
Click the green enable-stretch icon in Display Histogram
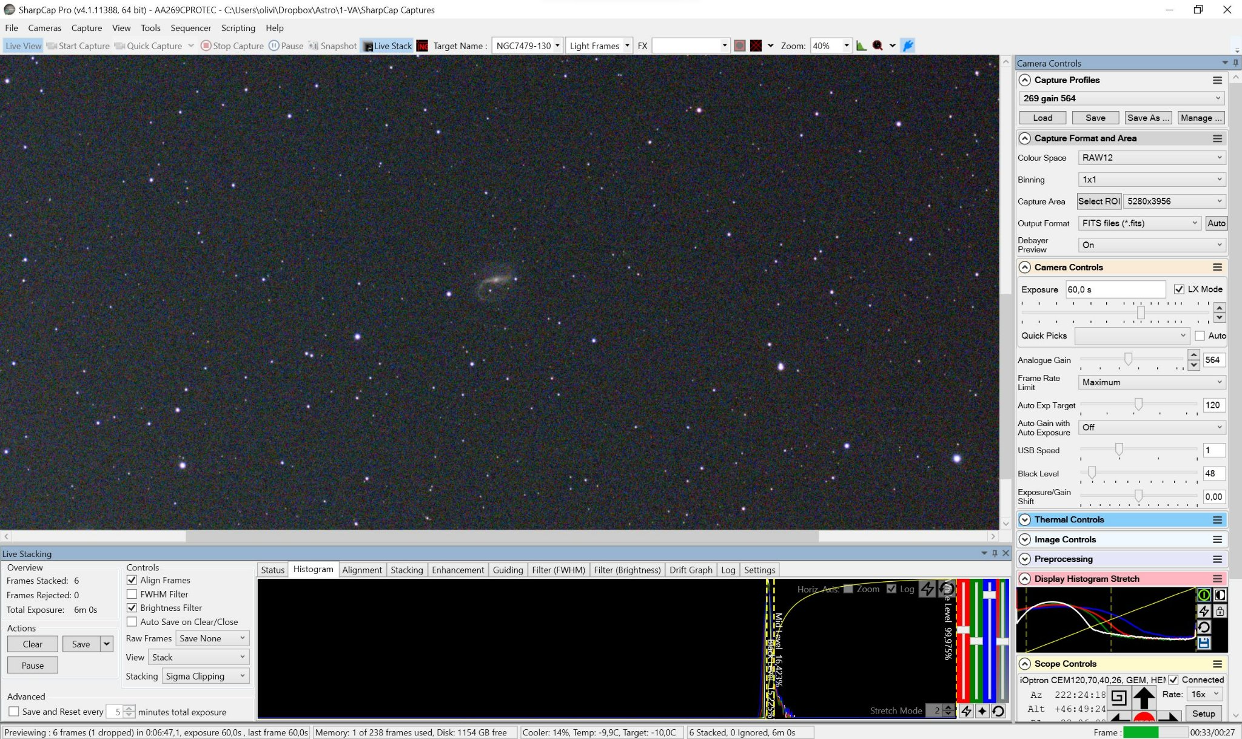coord(1204,595)
